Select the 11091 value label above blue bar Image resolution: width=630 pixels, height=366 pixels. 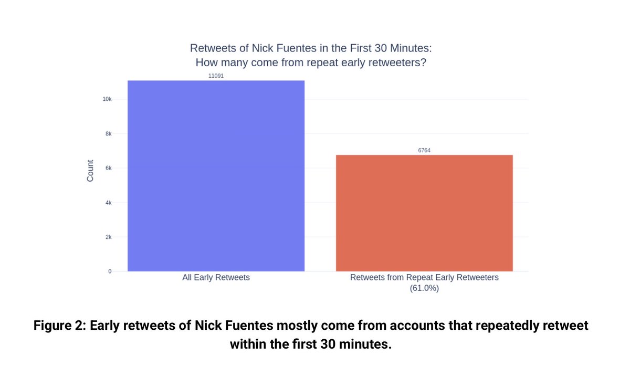(216, 76)
